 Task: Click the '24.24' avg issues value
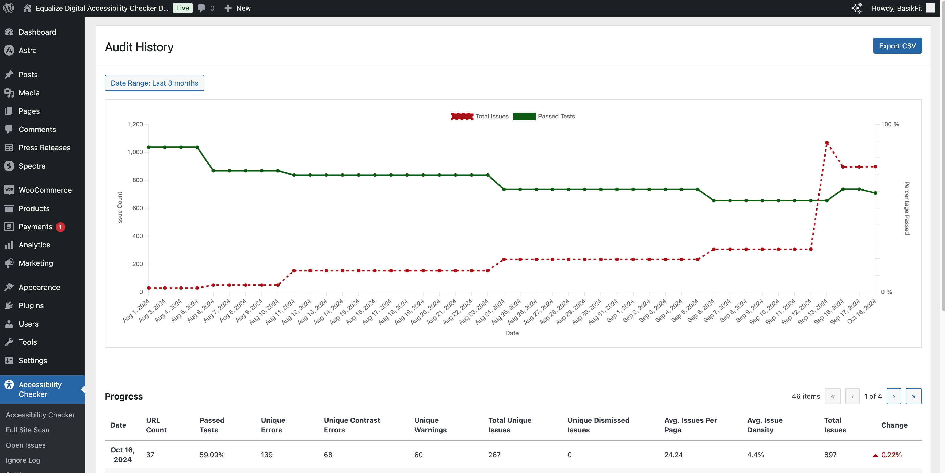click(x=673, y=455)
